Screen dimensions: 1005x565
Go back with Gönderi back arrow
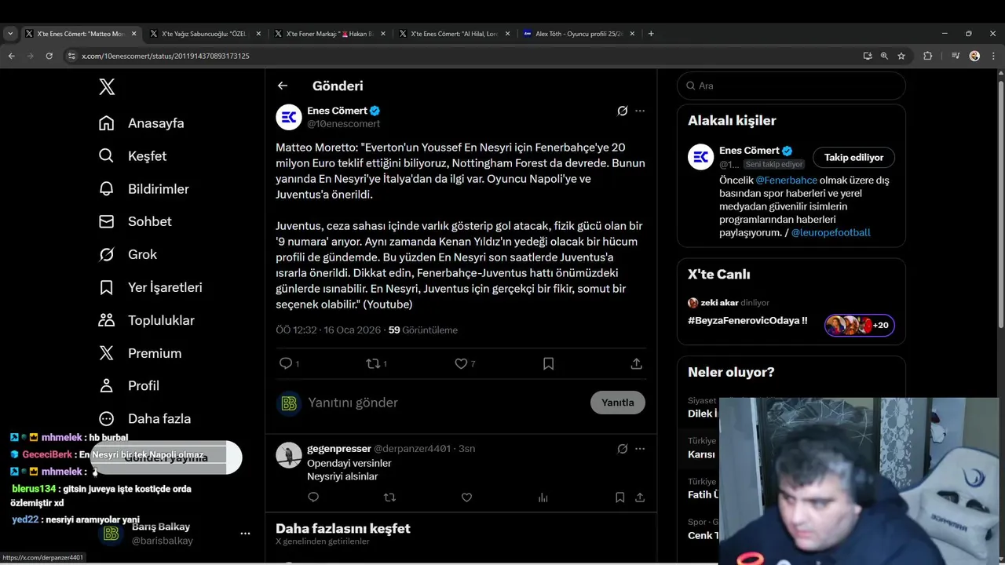(x=283, y=86)
